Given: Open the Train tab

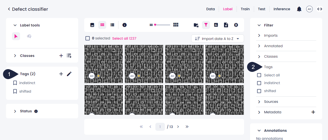Looking at the screenshot, I should click(245, 9).
